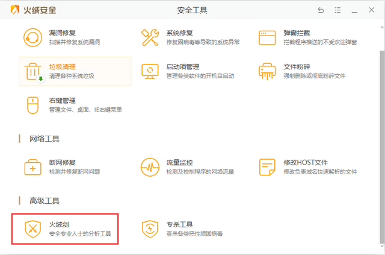The height and width of the screenshot is (255, 385).
Task: Click the 火绒剑 title text
Action: coord(59,225)
